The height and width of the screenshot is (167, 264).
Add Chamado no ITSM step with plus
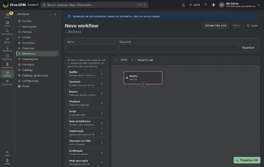[x=102, y=143]
